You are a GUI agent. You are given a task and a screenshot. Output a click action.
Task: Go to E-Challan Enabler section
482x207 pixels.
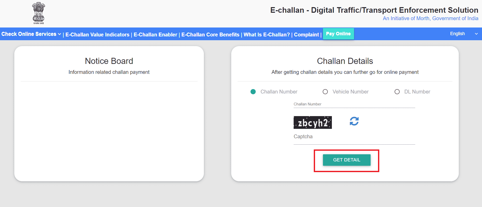[x=155, y=35]
